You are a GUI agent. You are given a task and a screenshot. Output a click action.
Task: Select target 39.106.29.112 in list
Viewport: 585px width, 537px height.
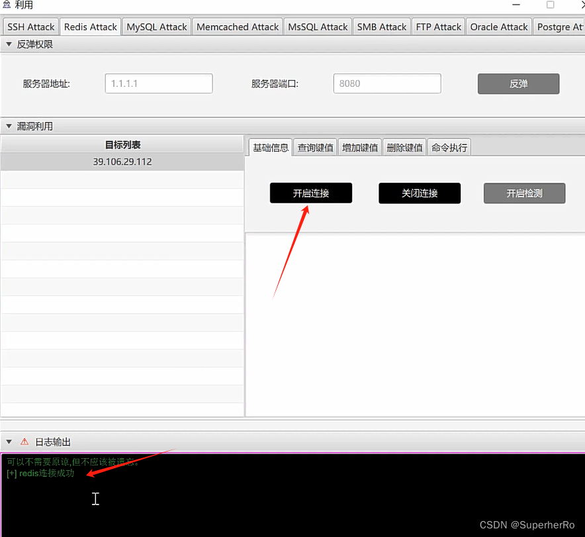(122, 162)
